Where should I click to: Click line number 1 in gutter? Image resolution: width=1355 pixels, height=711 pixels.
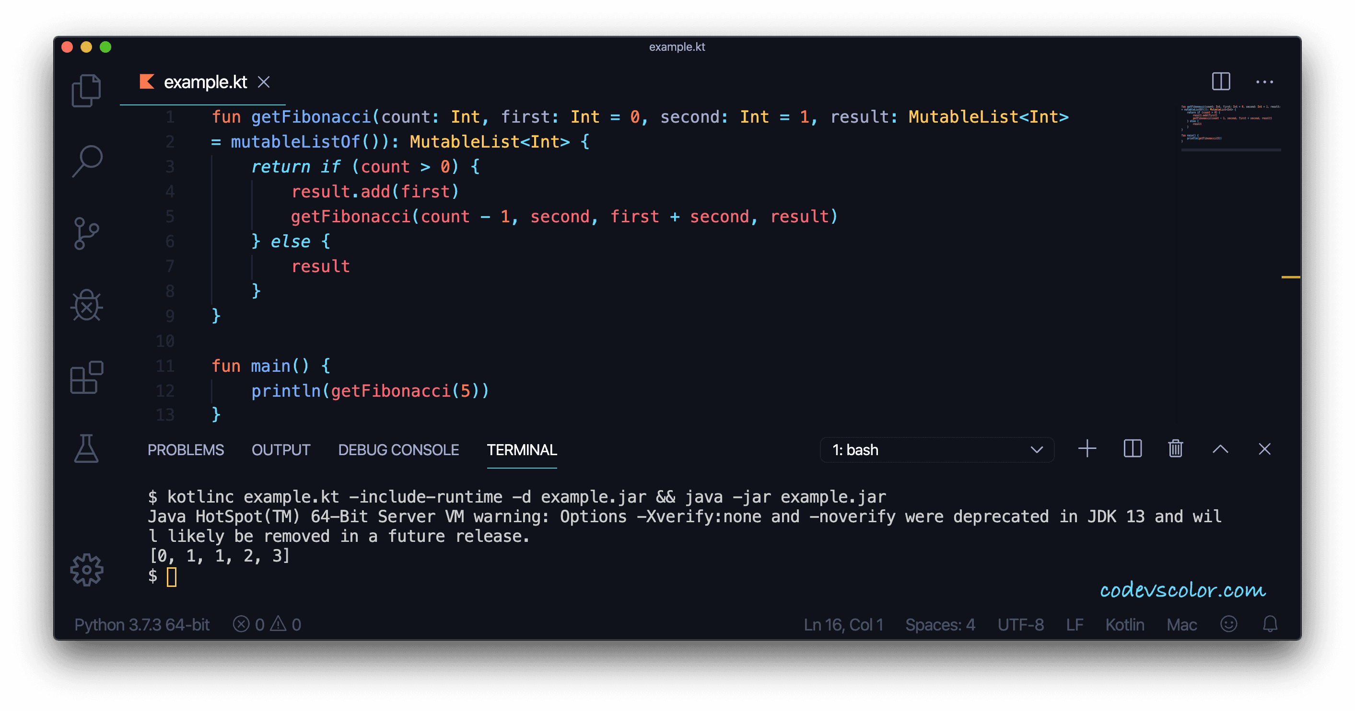point(170,116)
